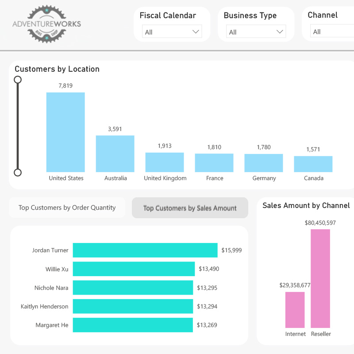This screenshot has height=354, width=354.
Task: Select bottom handle of zoom slider
Action: click(18, 173)
